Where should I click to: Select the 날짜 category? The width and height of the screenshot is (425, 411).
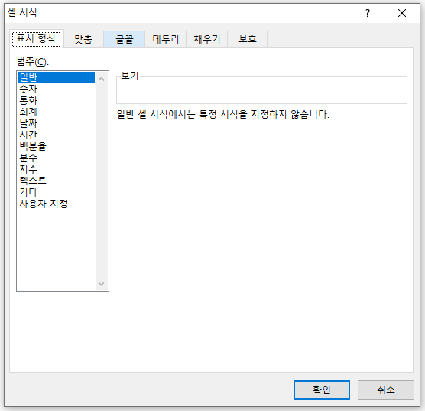pyautogui.click(x=56, y=123)
